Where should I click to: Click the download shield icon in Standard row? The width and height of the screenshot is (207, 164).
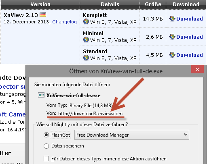(172, 55)
